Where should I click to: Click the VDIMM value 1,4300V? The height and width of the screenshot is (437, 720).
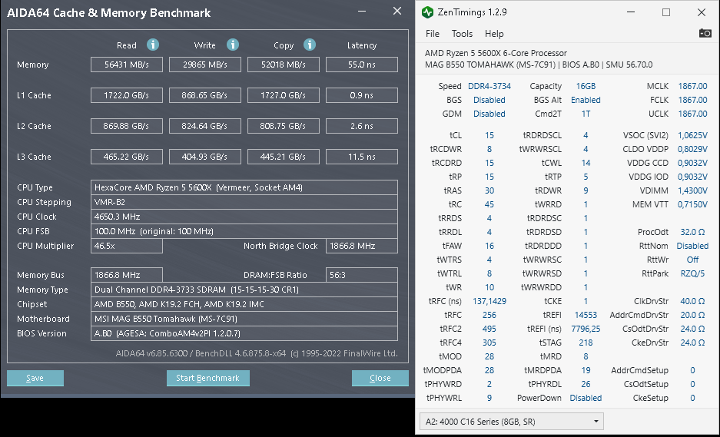tap(692, 190)
